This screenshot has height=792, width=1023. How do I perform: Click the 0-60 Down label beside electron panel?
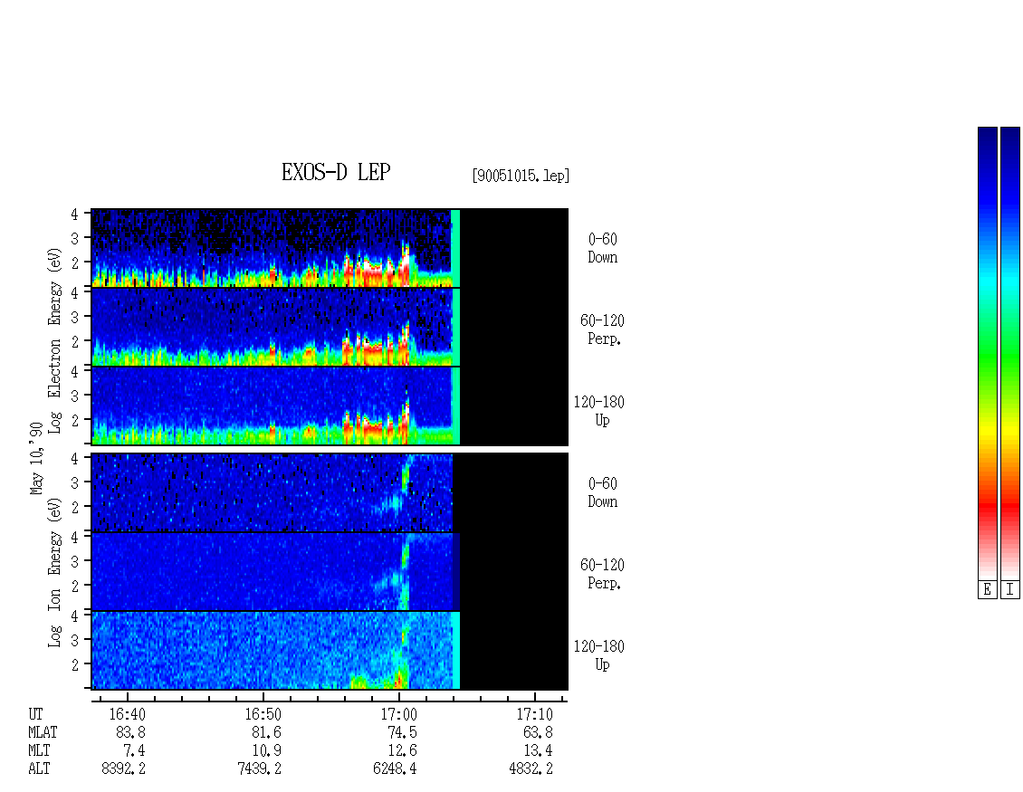[602, 249]
